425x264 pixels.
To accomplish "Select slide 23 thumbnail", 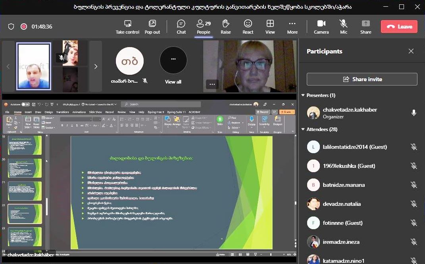I will [25, 237].
